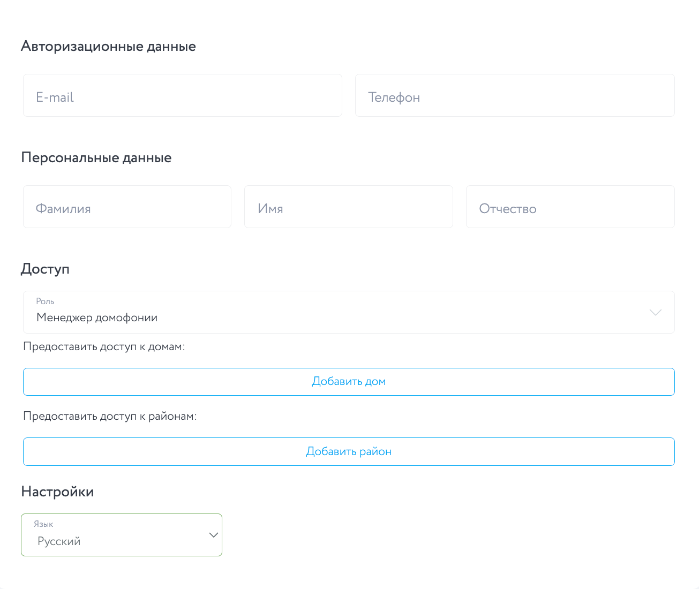699x589 pixels.
Task: Focus the Телефон input field
Action: click(x=514, y=96)
